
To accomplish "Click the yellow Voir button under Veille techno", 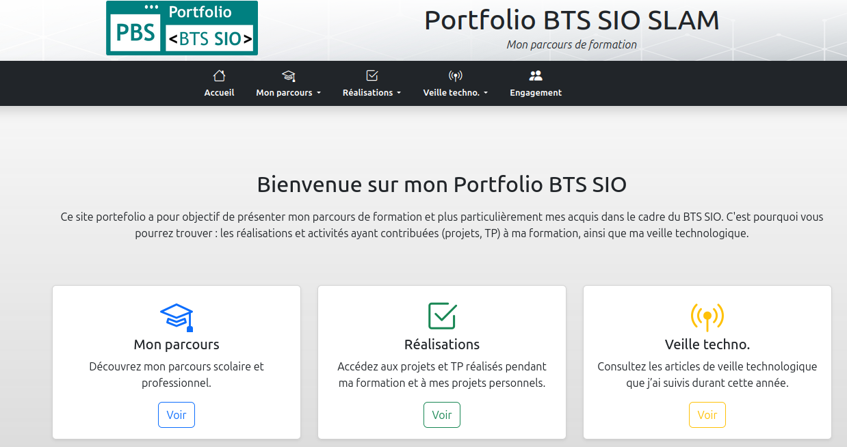I will point(707,414).
